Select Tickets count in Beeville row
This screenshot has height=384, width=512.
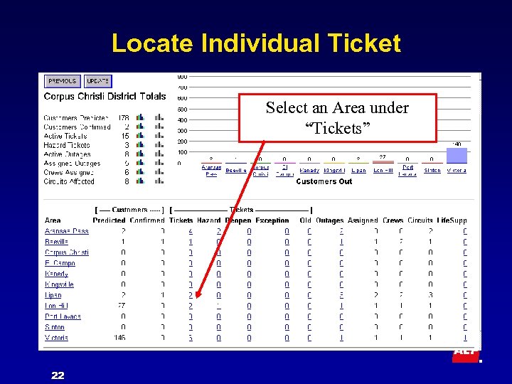coord(191,242)
